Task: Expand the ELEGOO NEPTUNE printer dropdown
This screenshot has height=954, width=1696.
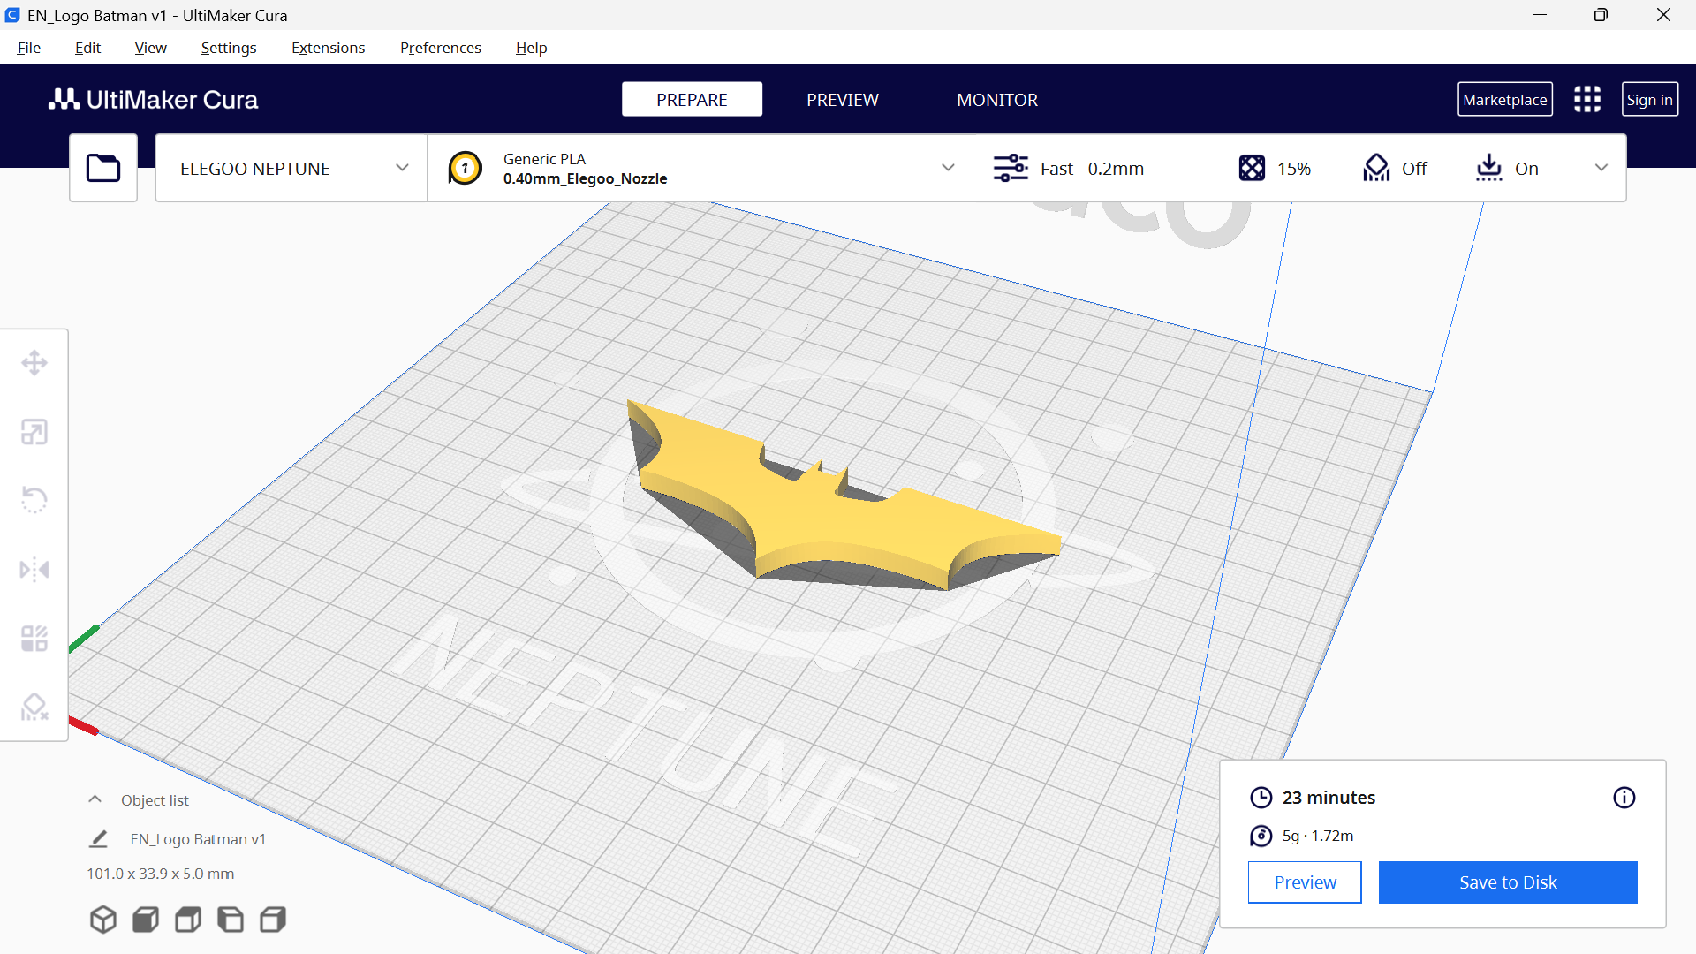Action: [291, 168]
